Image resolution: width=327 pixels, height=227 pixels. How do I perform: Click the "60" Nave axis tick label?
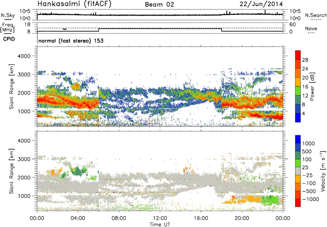(x=292, y=25)
